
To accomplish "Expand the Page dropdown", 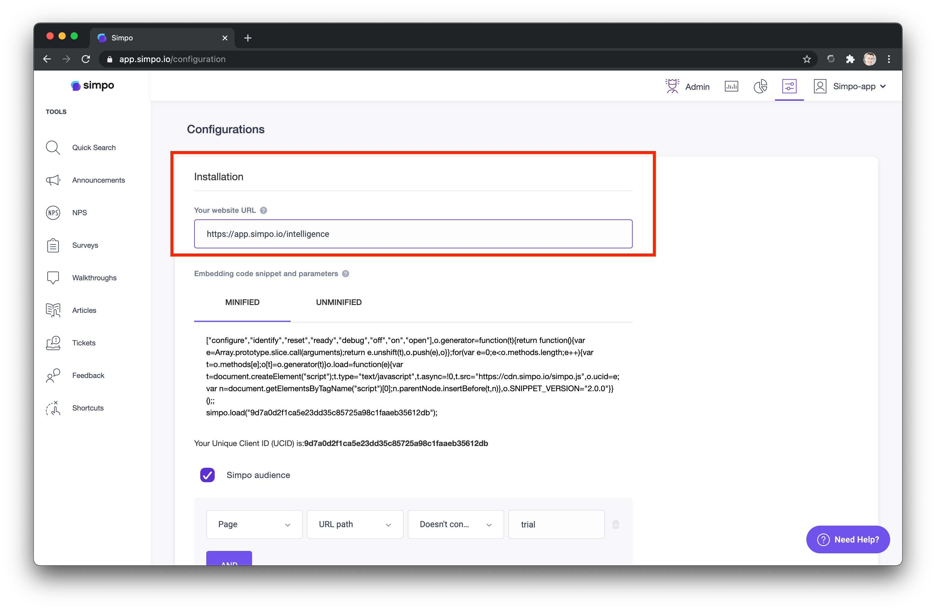I will click(x=254, y=524).
